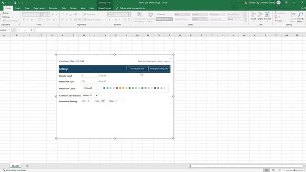Click the Copy icon in Clipboard group
Screen dimensions: 306x172
[3, 17]
